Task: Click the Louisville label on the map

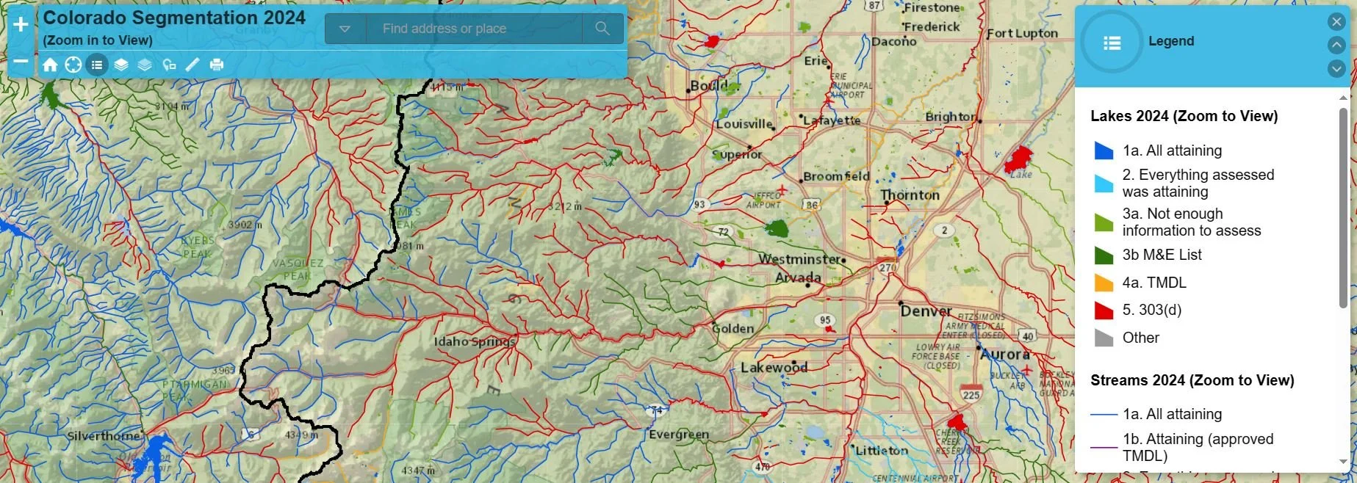Action: tap(744, 124)
